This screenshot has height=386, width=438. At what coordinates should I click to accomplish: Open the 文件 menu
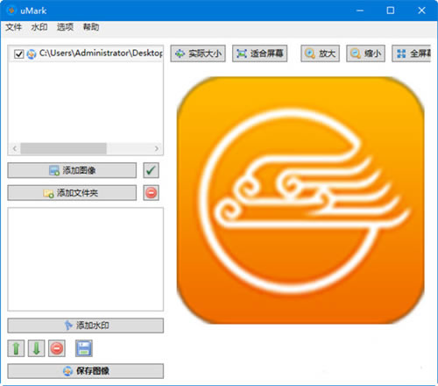13,27
